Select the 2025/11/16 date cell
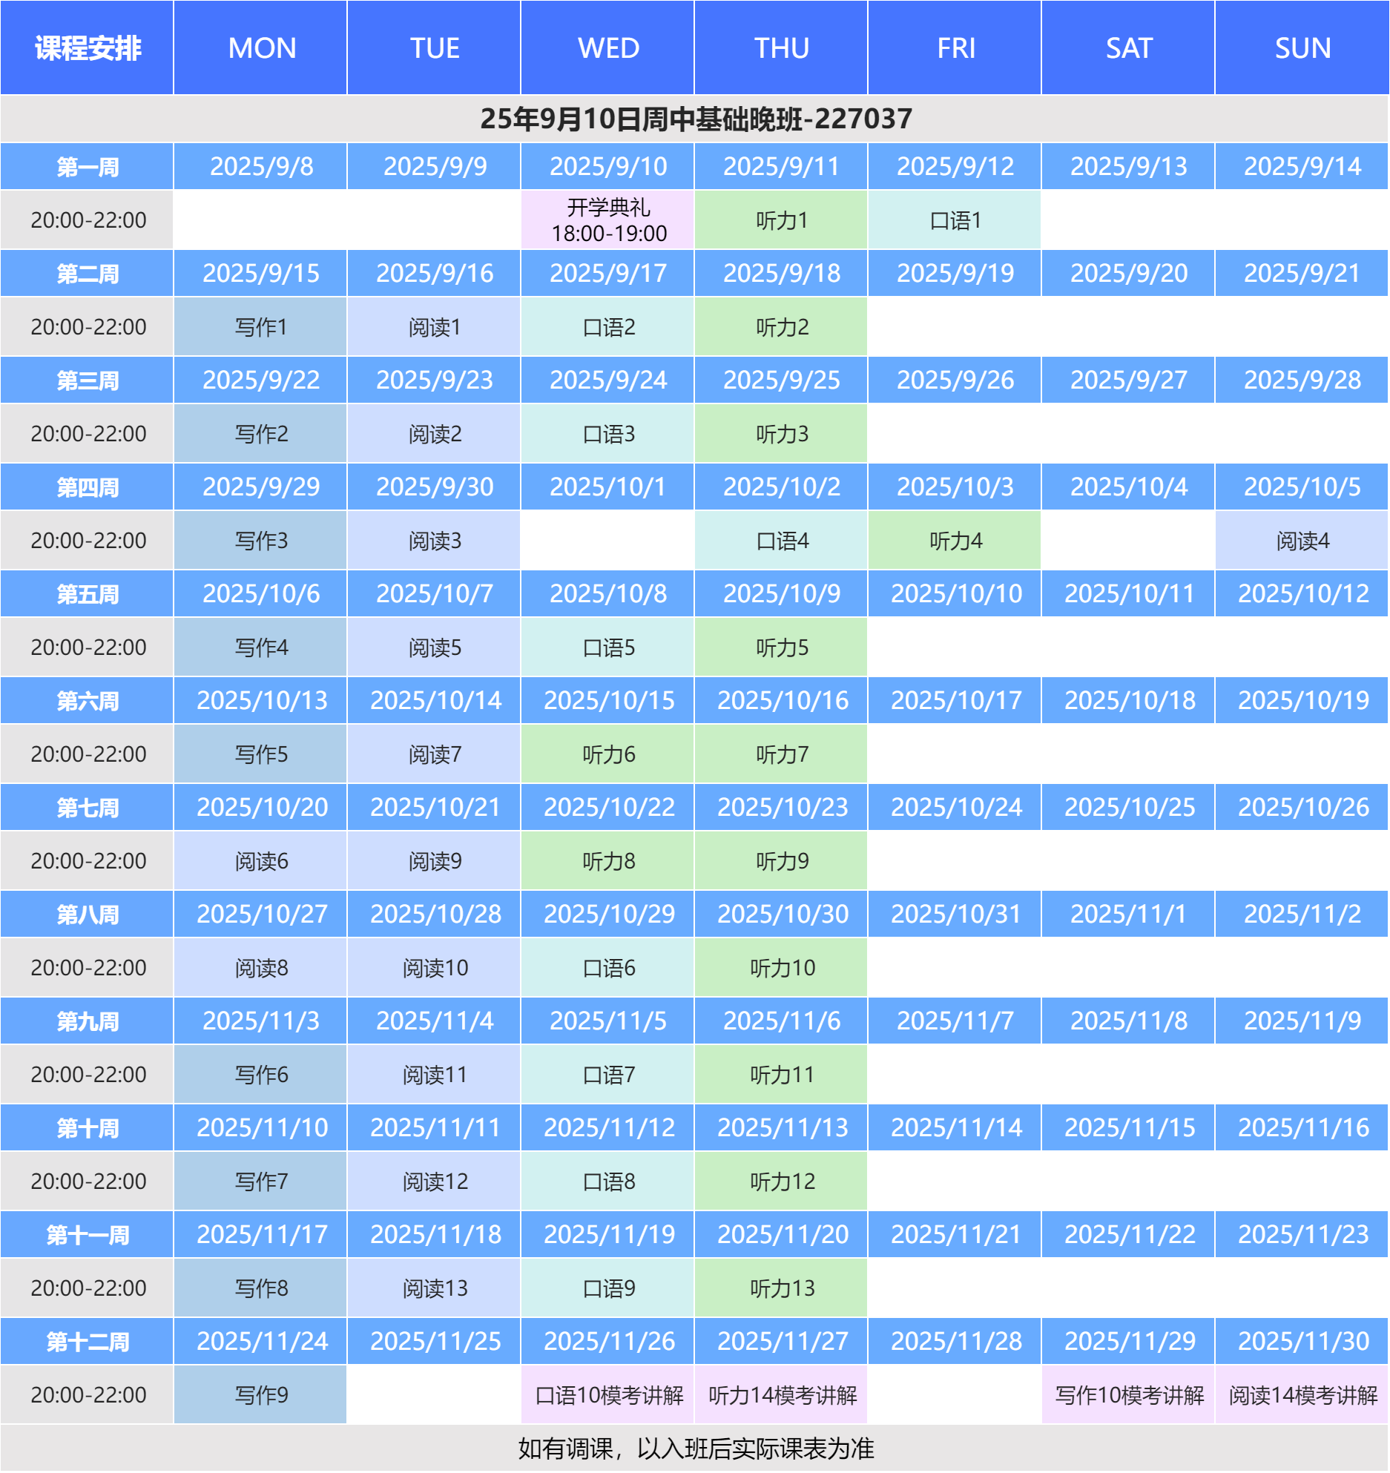The height and width of the screenshot is (1473, 1390). (x=1302, y=1128)
